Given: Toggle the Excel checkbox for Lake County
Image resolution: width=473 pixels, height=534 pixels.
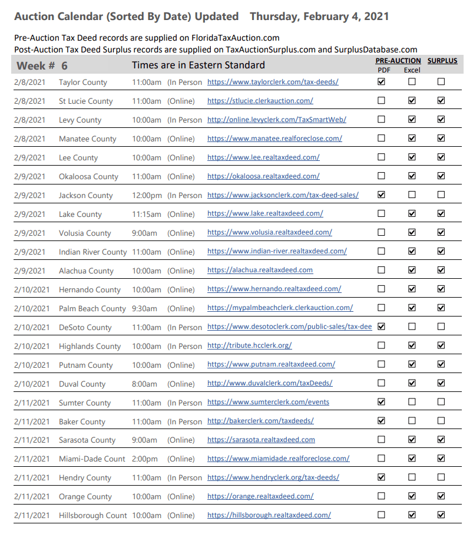Looking at the screenshot, I should [x=412, y=213].
